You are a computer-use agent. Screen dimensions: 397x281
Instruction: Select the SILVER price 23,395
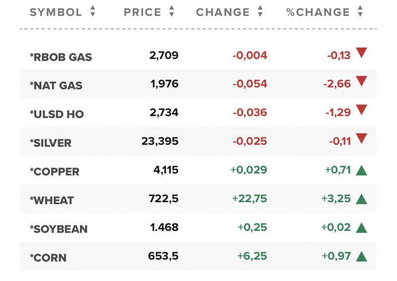pos(160,142)
